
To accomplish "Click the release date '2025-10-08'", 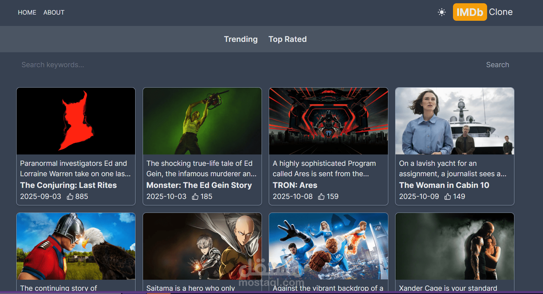I will click(292, 197).
